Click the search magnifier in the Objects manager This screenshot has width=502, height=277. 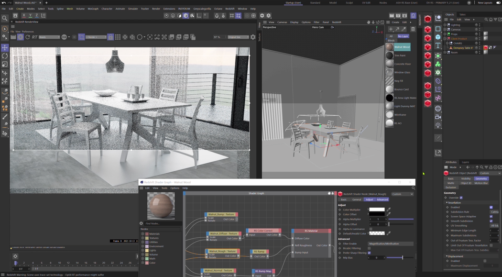point(486,20)
